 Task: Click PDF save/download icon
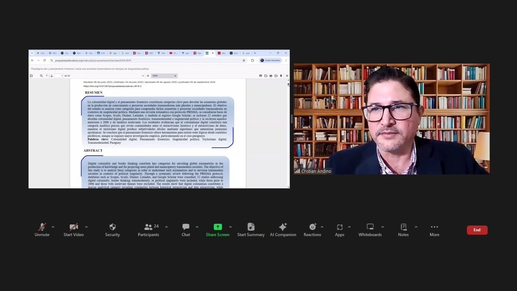tap(276, 76)
